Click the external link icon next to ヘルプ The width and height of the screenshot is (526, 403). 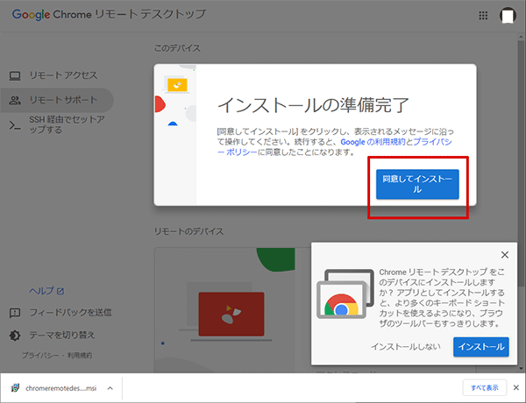click(x=60, y=292)
